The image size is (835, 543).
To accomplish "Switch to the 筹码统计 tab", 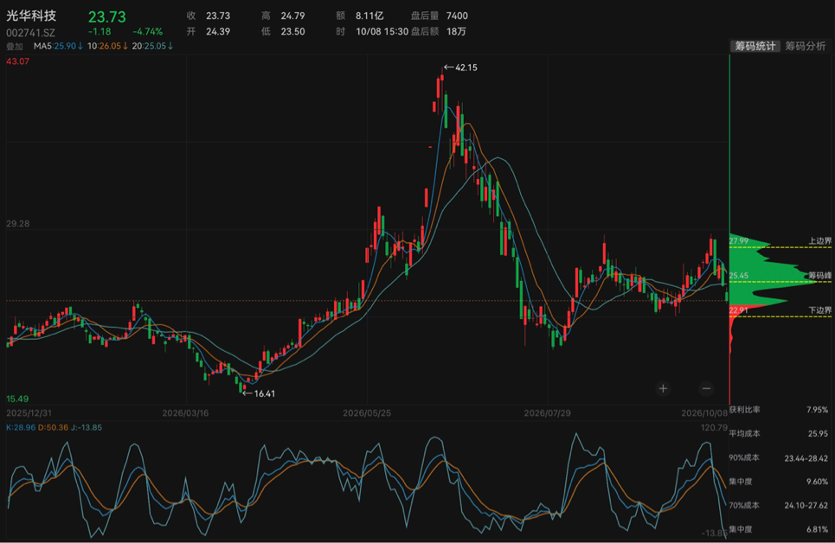I will coord(755,47).
